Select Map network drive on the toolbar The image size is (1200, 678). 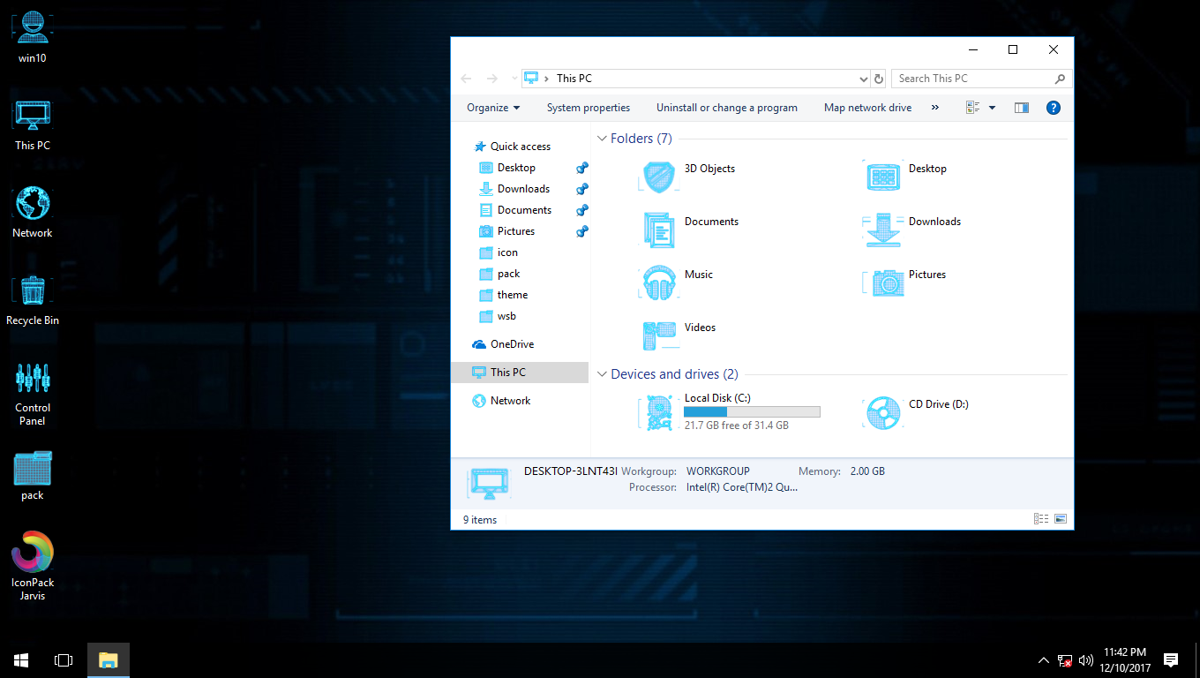(x=867, y=107)
